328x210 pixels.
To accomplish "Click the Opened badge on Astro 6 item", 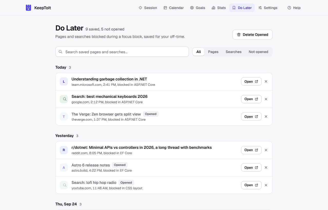I will 120,165.
